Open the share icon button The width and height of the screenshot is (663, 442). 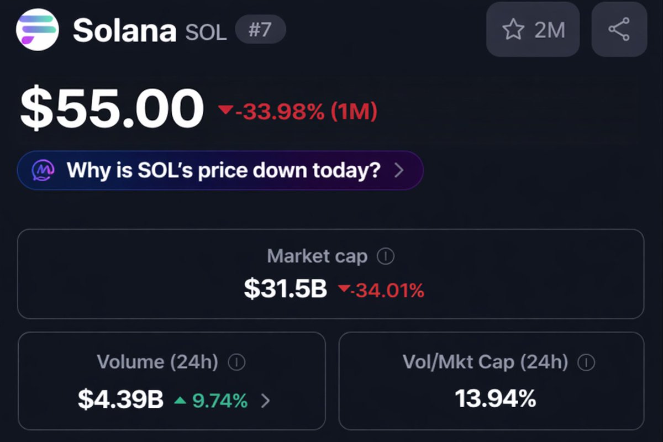coord(619,29)
